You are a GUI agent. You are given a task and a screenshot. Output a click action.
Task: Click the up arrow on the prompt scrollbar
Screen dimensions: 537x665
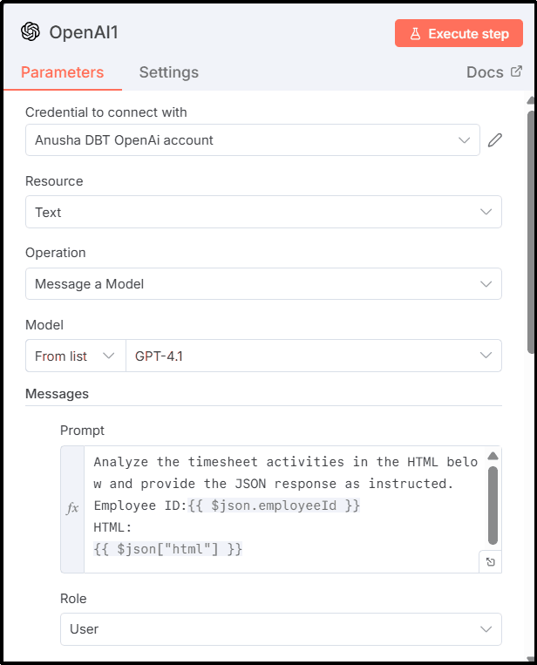click(493, 456)
